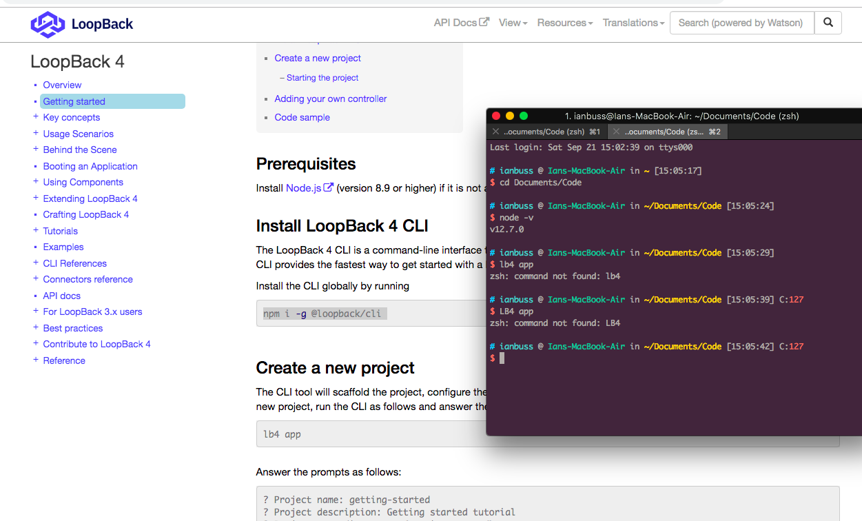Viewport: 862px width, 521px height.
Task: Click the LoopBack logo icon
Action: click(x=48, y=24)
